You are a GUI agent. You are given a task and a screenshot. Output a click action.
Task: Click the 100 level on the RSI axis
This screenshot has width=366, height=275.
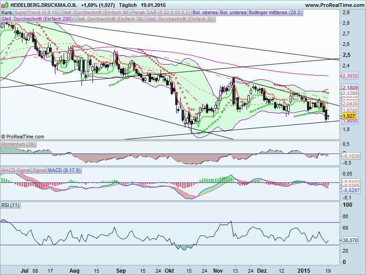point(347,205)
